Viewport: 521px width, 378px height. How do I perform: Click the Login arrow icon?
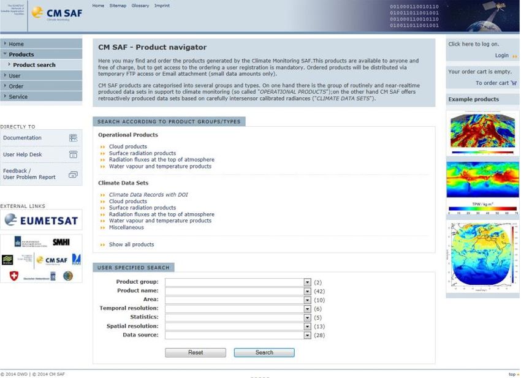tap(515, 56)
